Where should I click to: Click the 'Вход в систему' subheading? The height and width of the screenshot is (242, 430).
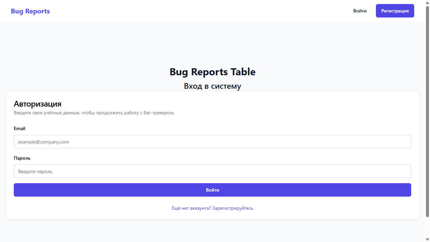point(212,86)
